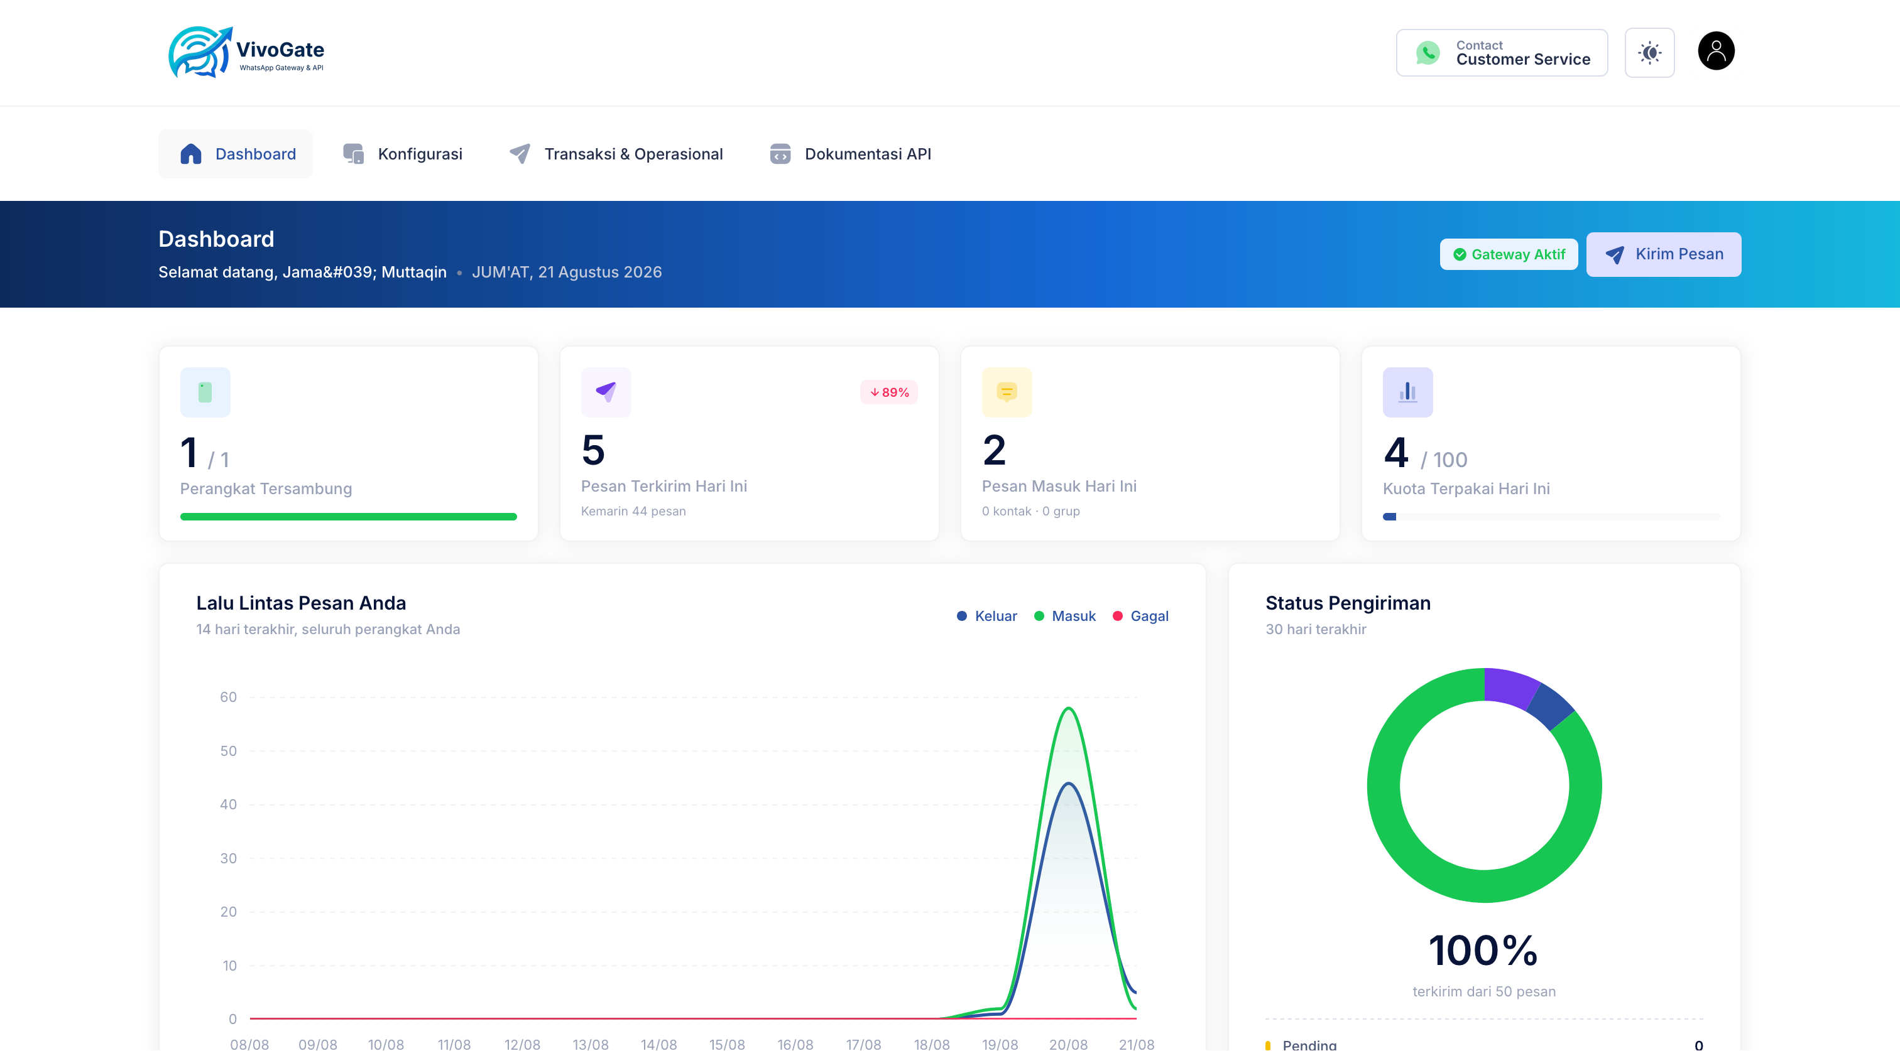Open the Dashboard tab
The height and width of the screenshot is (1051, 1900).
235,153
